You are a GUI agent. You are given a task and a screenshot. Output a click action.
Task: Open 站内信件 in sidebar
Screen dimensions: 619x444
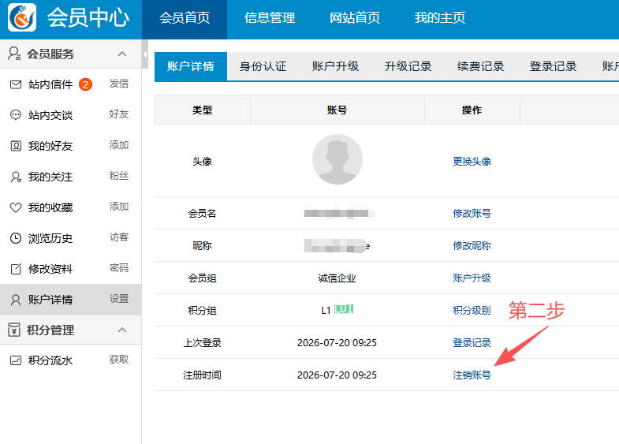[50, 84]
